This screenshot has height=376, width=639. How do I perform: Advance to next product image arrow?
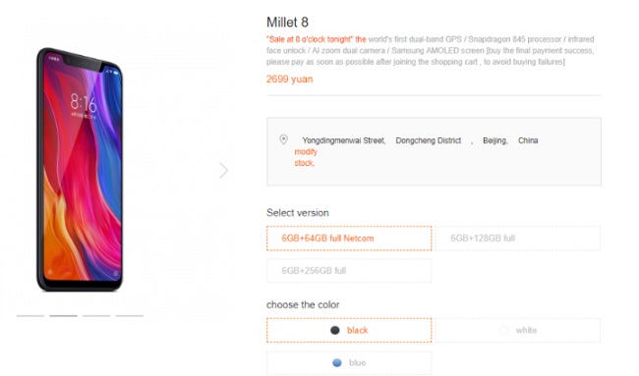click(x=224, y=171)
